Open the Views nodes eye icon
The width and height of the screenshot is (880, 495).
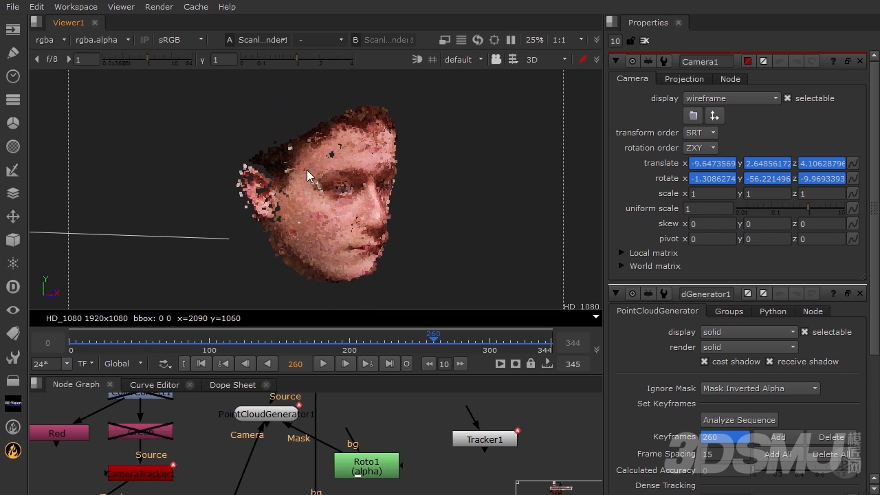tap(13, 310)
